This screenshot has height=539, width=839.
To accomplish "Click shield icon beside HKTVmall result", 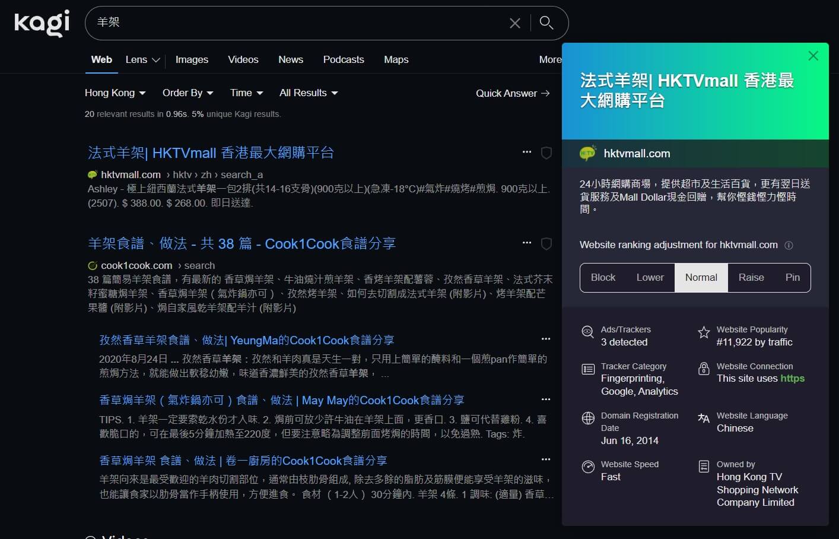I will click(546, 153).
